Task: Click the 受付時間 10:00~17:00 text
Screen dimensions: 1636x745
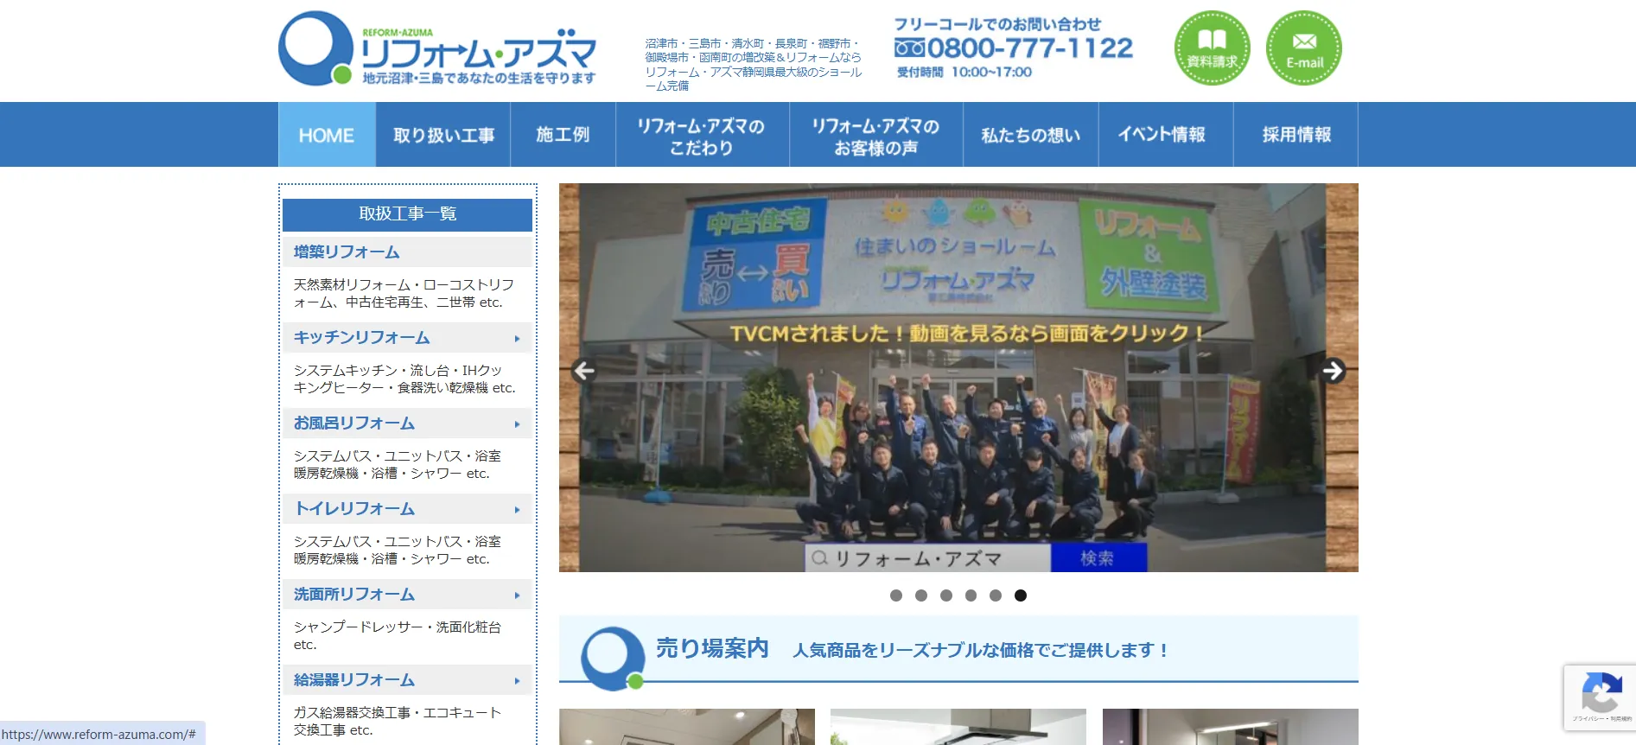Action: point(964,73)
